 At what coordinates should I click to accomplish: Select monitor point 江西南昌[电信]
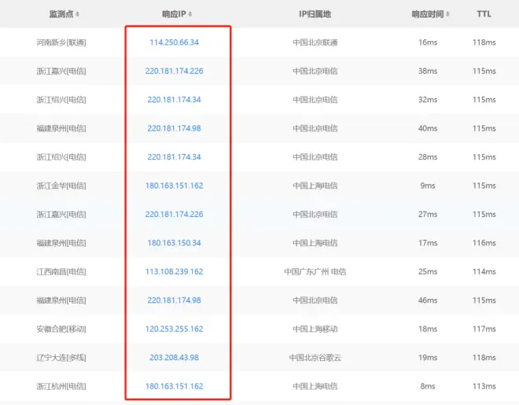click(x=61, y=271)
